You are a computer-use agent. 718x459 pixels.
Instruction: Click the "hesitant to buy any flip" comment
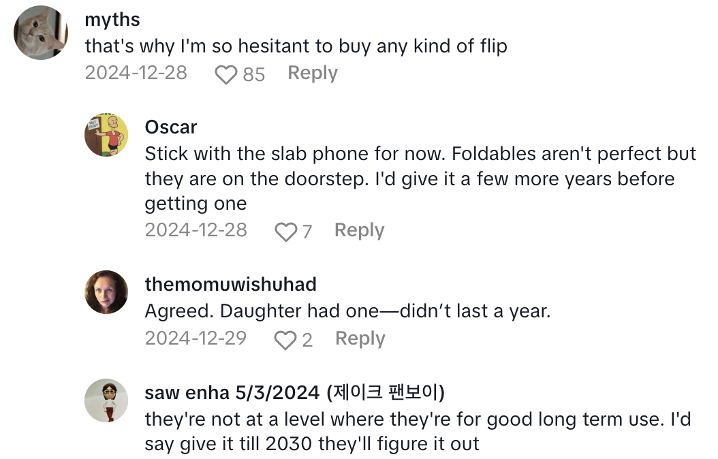296,46
